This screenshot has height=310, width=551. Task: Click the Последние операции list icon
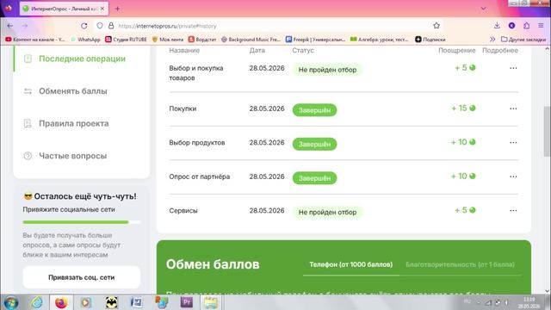coord(28,59)
